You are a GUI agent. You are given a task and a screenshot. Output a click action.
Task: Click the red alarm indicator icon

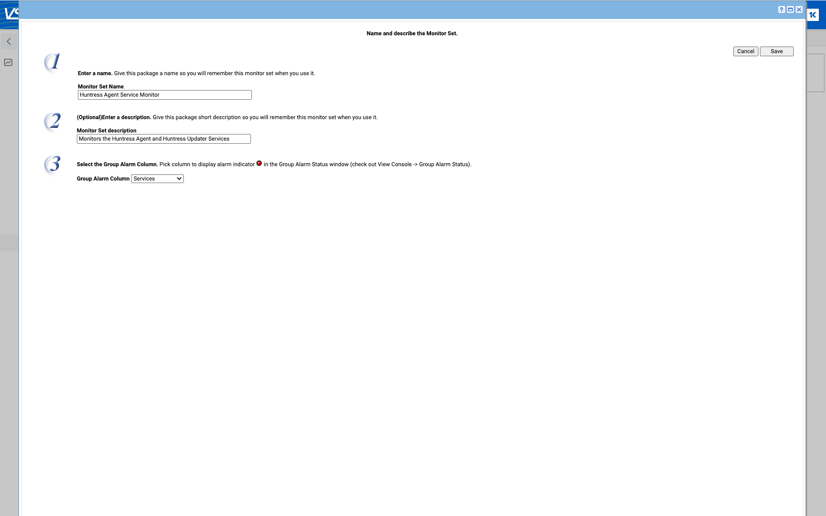click(x=259, y=164)
